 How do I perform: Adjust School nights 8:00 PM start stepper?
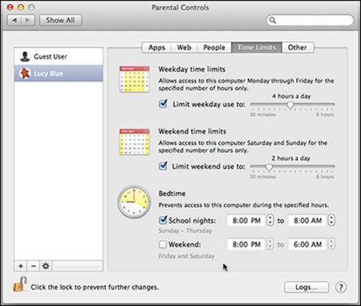(270, 220)
